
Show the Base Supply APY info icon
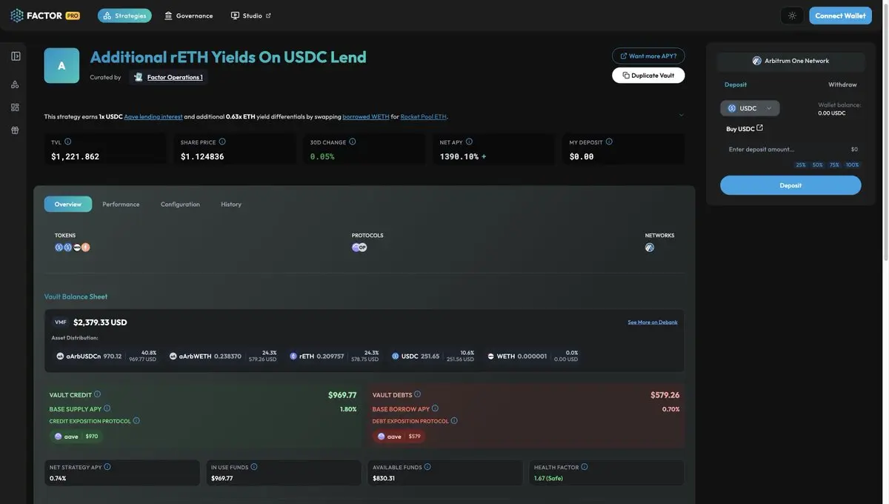tap(107, 408)
